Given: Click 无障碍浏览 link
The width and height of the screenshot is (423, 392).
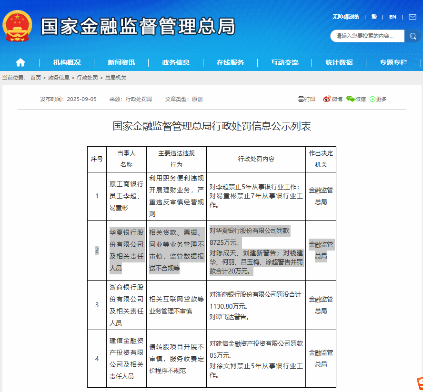Looking at the screenshot, I should pos(346,17).
